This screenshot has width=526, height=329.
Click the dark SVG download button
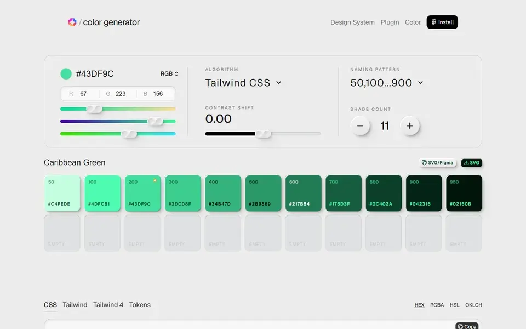[x=471, y=162]
